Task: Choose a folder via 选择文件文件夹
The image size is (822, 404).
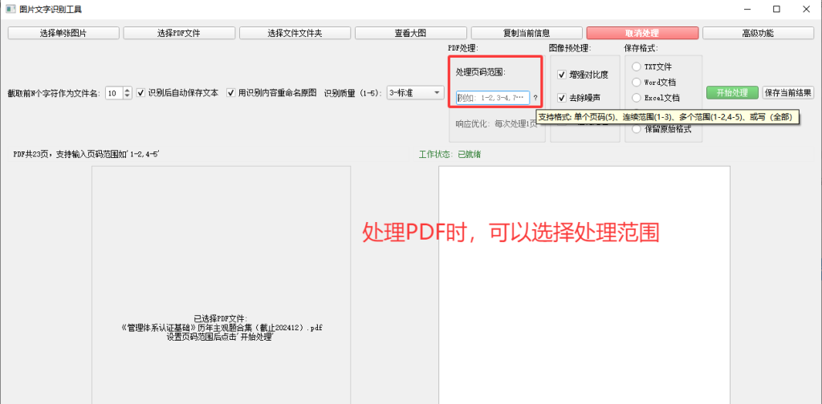Action: (x=295, y=33)
